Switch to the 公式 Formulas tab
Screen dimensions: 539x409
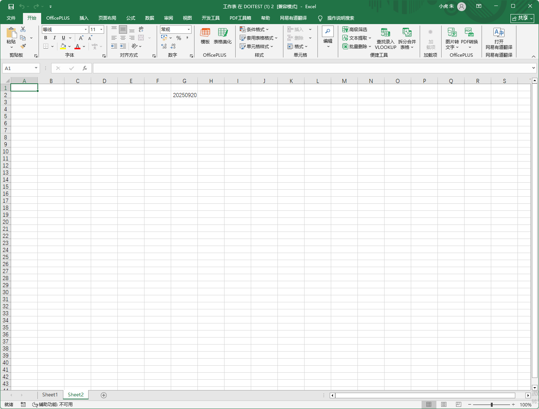(x=131, y=18)
